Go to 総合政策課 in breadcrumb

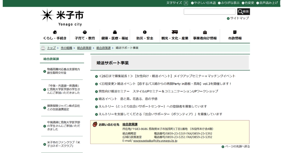103,48
